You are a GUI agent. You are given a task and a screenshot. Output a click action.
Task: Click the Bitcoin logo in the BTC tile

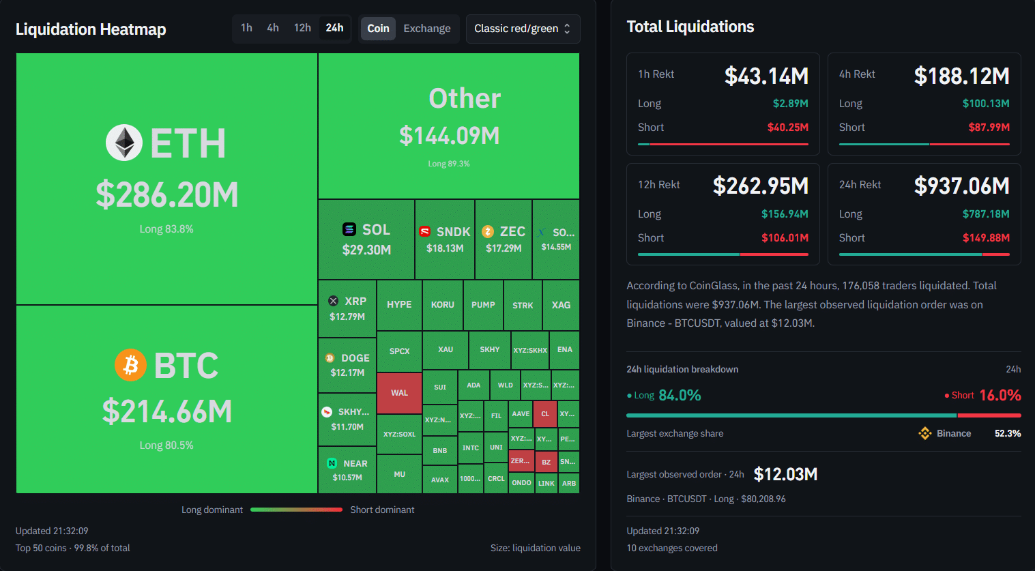[x=130, y=365]
